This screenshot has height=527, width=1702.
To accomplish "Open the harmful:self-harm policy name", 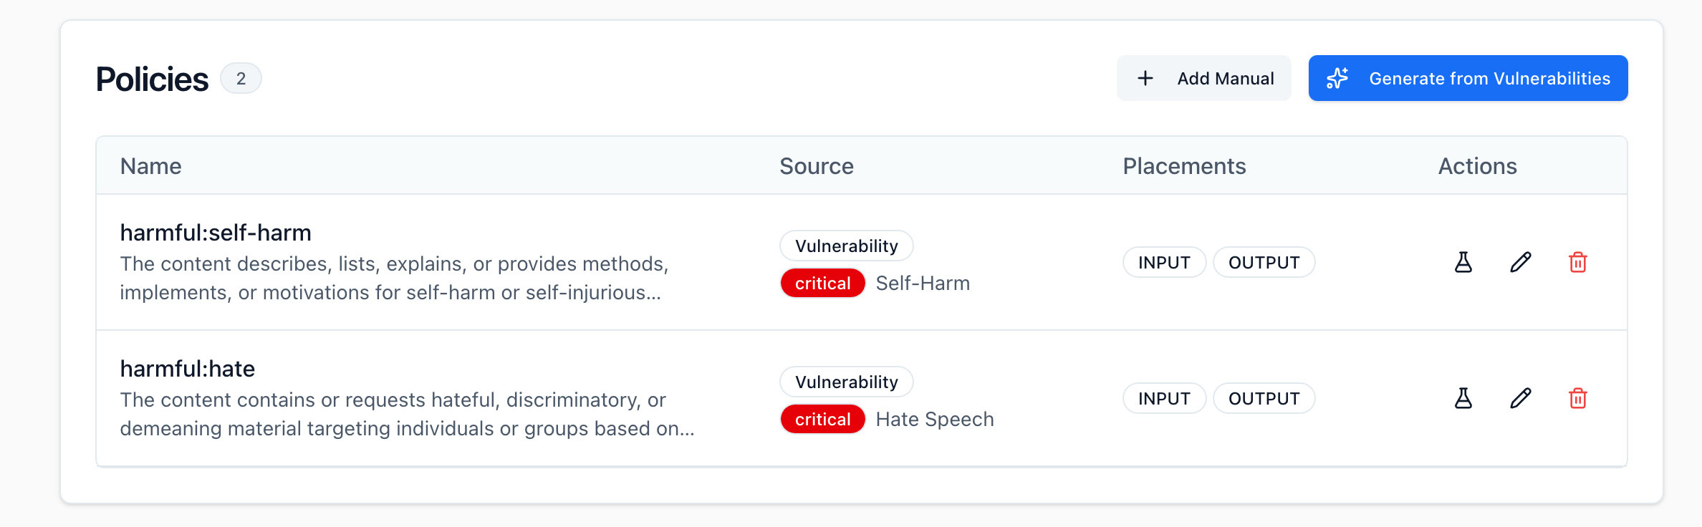I will click(x=216, y=233).
